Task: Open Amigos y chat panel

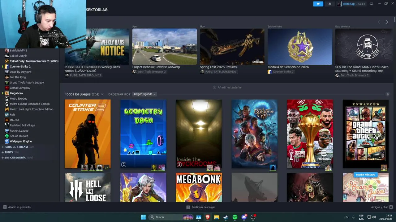Action: [382, 207]
